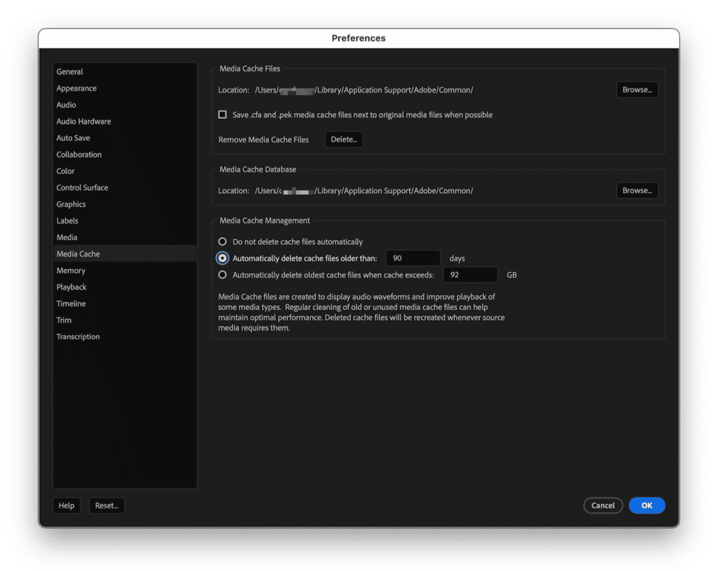Cancel the Preferences dialog

(x=603, y=505)
